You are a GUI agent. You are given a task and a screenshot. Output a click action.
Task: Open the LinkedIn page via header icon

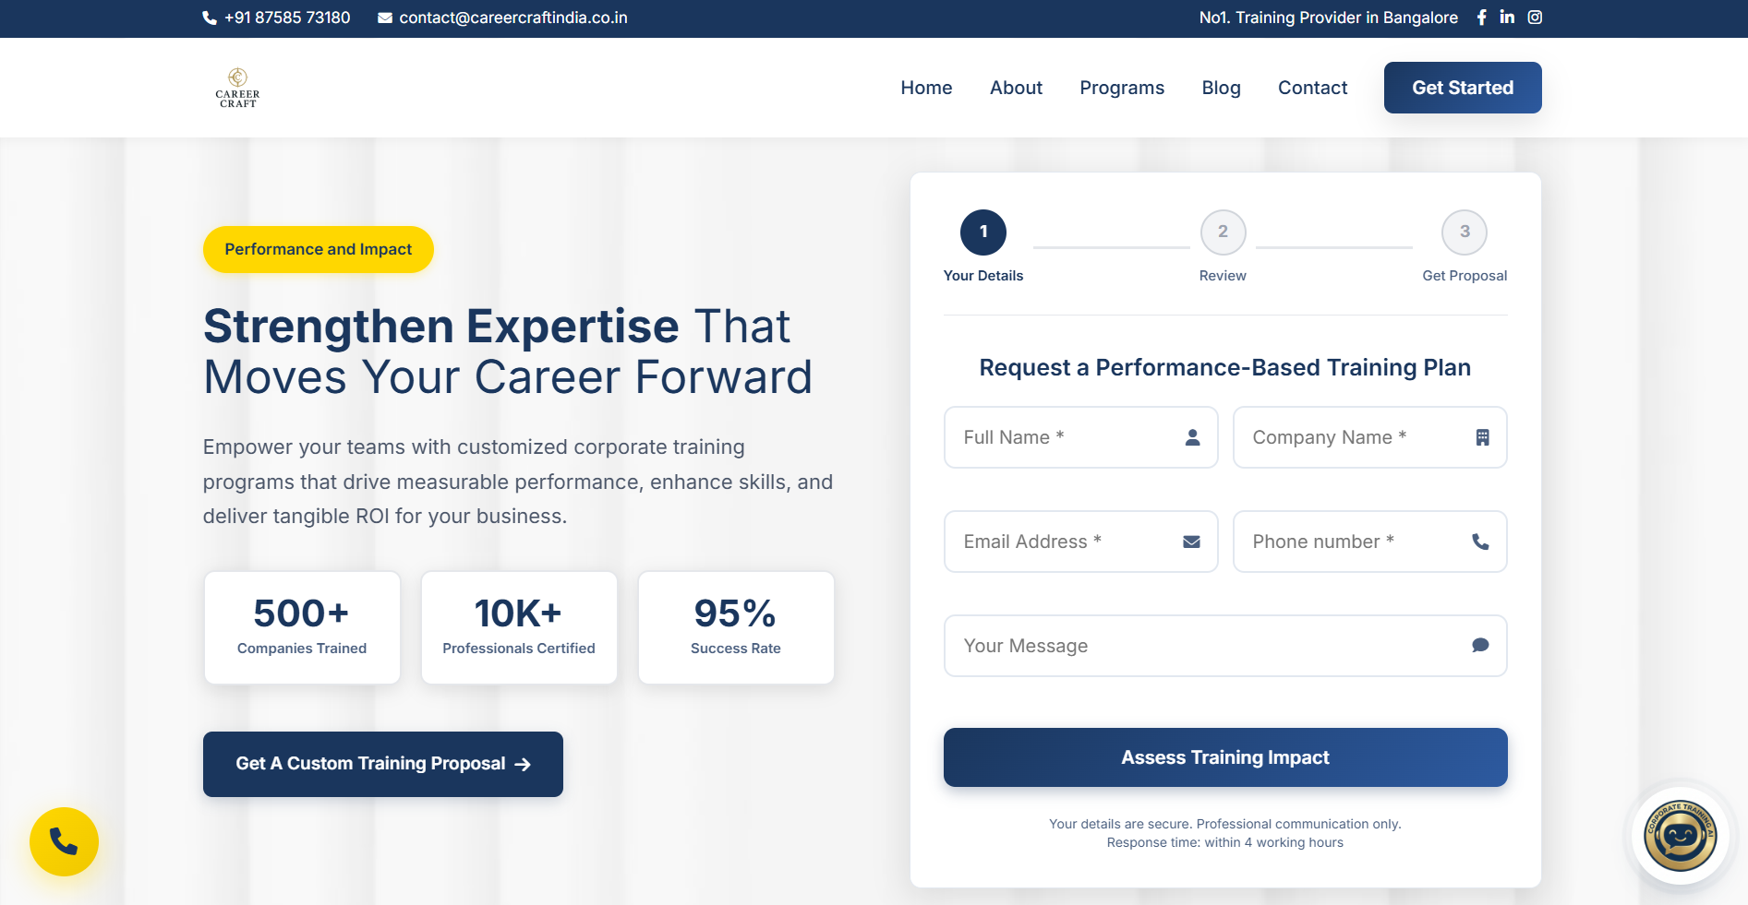coord(1508,17)
